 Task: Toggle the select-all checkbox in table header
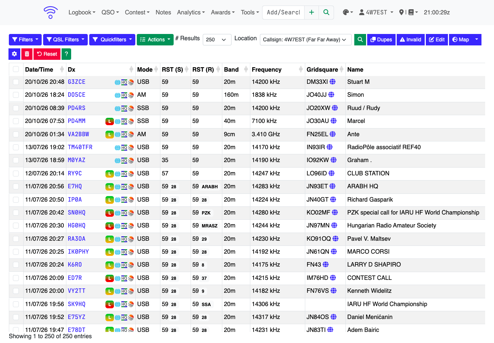tap(16, 69)
